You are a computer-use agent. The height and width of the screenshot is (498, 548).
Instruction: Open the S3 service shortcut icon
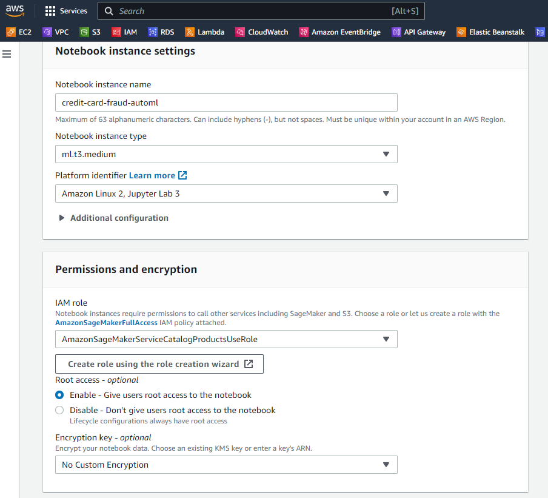(x=84, y=32)
